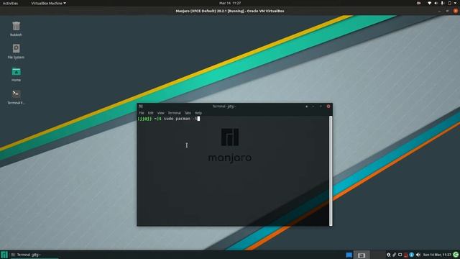Open the Manjaro application menu in taskbar
This screenshot has width=460, height=259.
tap(4, 255)
